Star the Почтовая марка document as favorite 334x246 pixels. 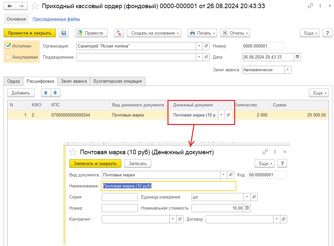73,152
